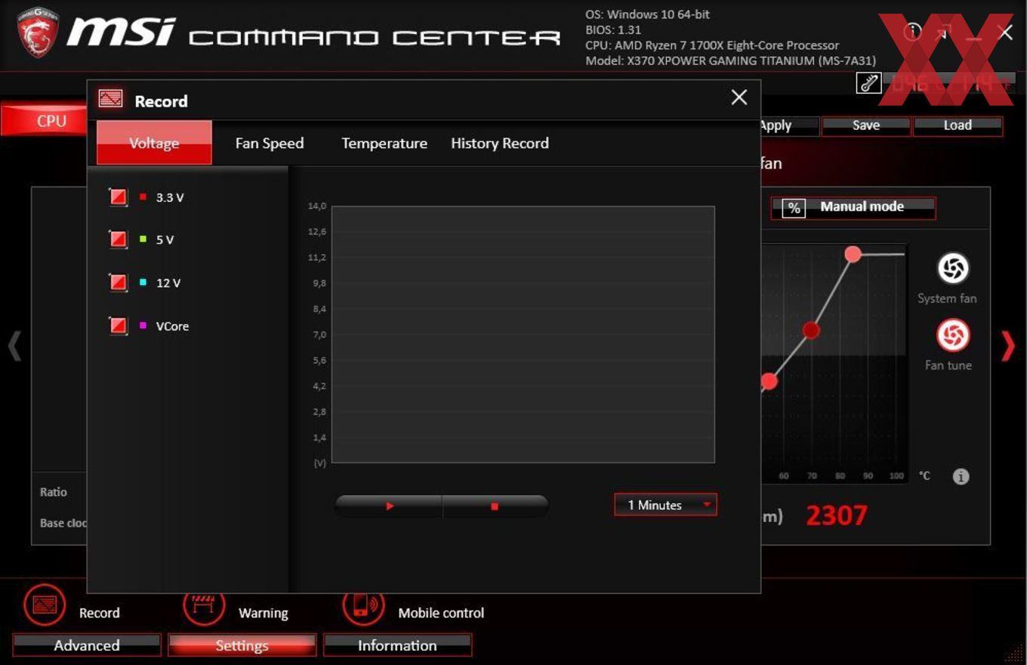Open the Settings section
Screen dimensions: 1027x665
pyautogui.click(x=242, y=645)
